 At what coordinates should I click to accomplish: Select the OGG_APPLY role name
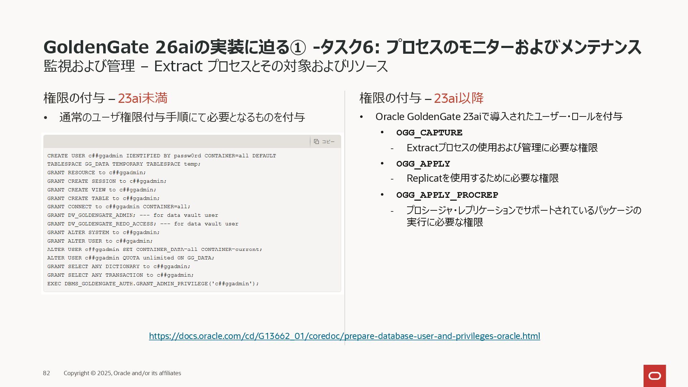click(x=423, y=164)
